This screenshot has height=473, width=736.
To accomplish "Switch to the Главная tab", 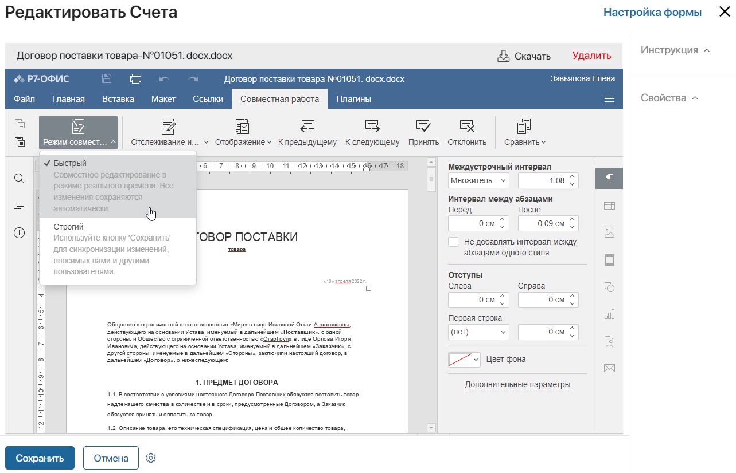I will coord(68,99).
